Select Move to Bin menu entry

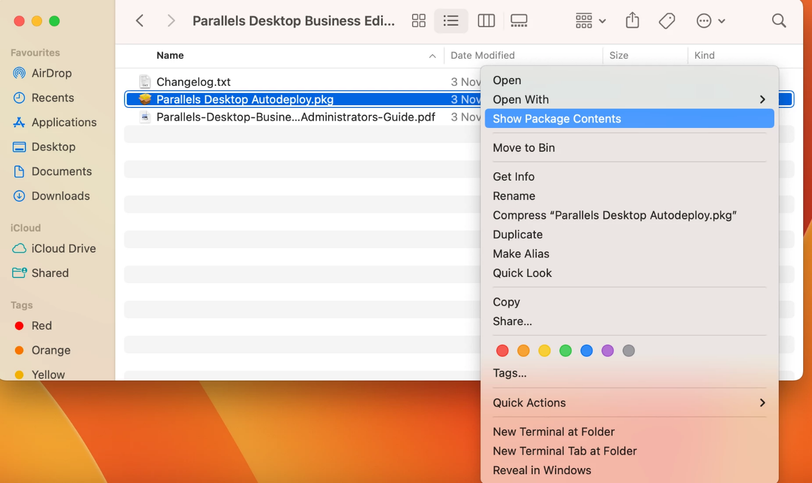[x=523, y=148]
